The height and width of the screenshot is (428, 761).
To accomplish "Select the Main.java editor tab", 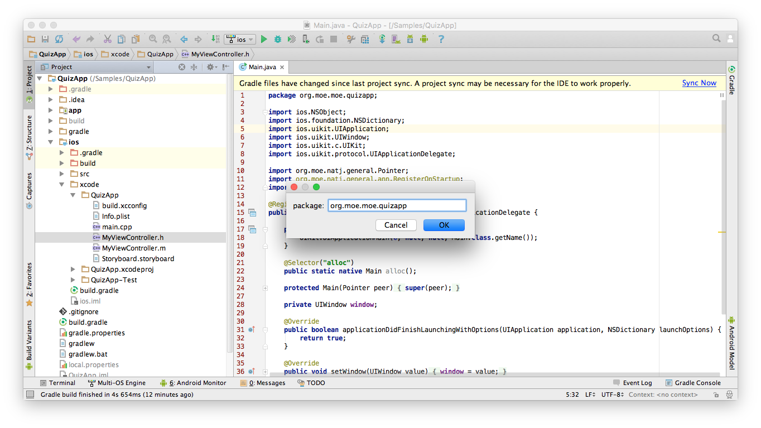I will (262, 67).
